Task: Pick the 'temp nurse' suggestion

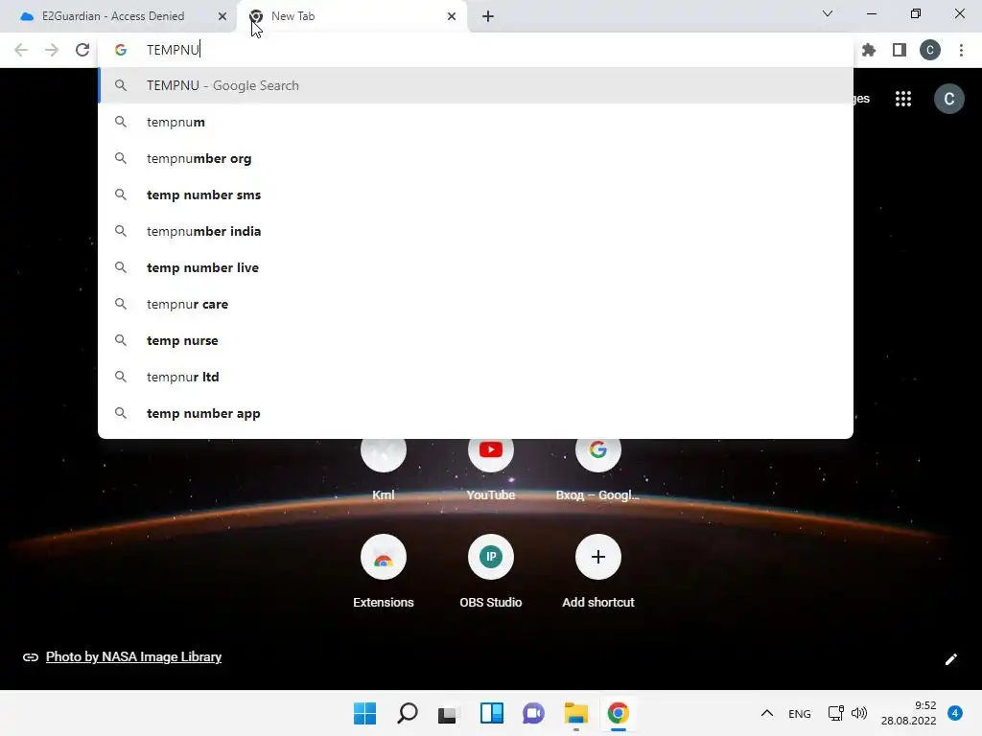Action: pos(476,340)
